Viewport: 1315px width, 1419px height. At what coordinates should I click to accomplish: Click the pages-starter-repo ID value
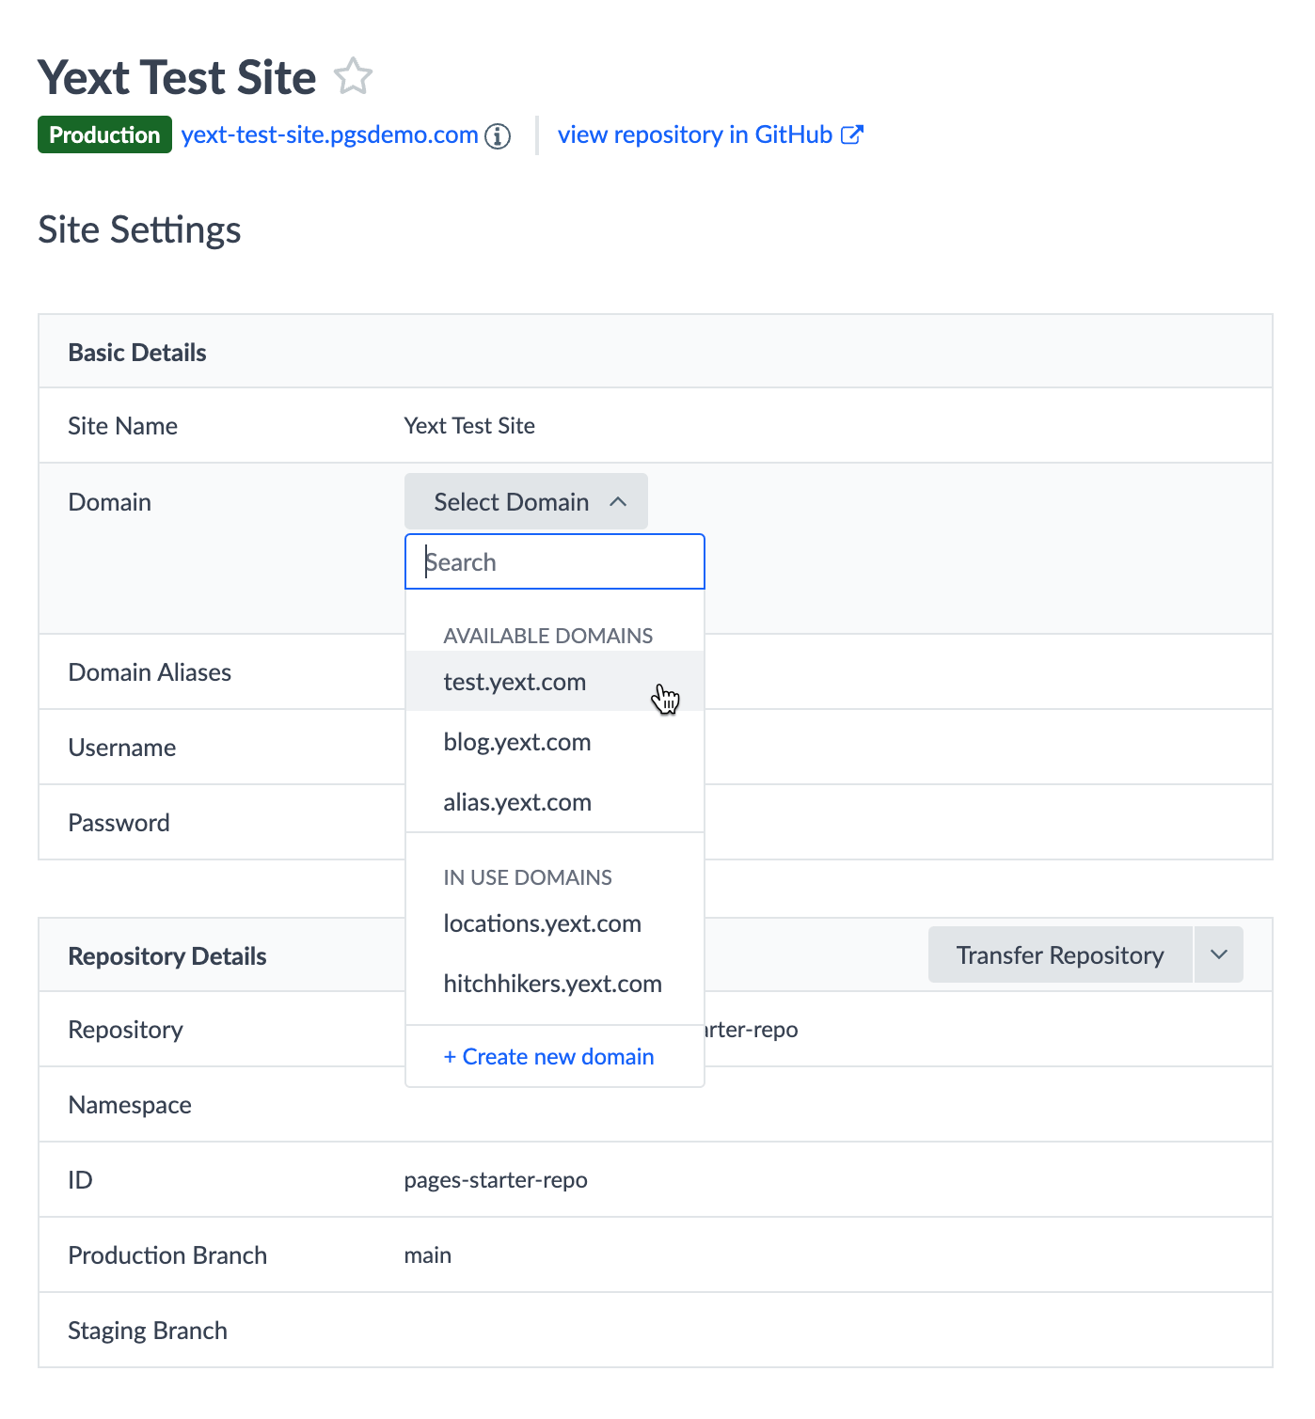(496, 1179)
